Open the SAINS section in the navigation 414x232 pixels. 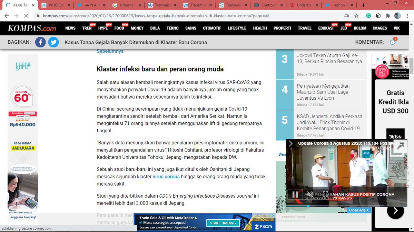pos(190,28)
